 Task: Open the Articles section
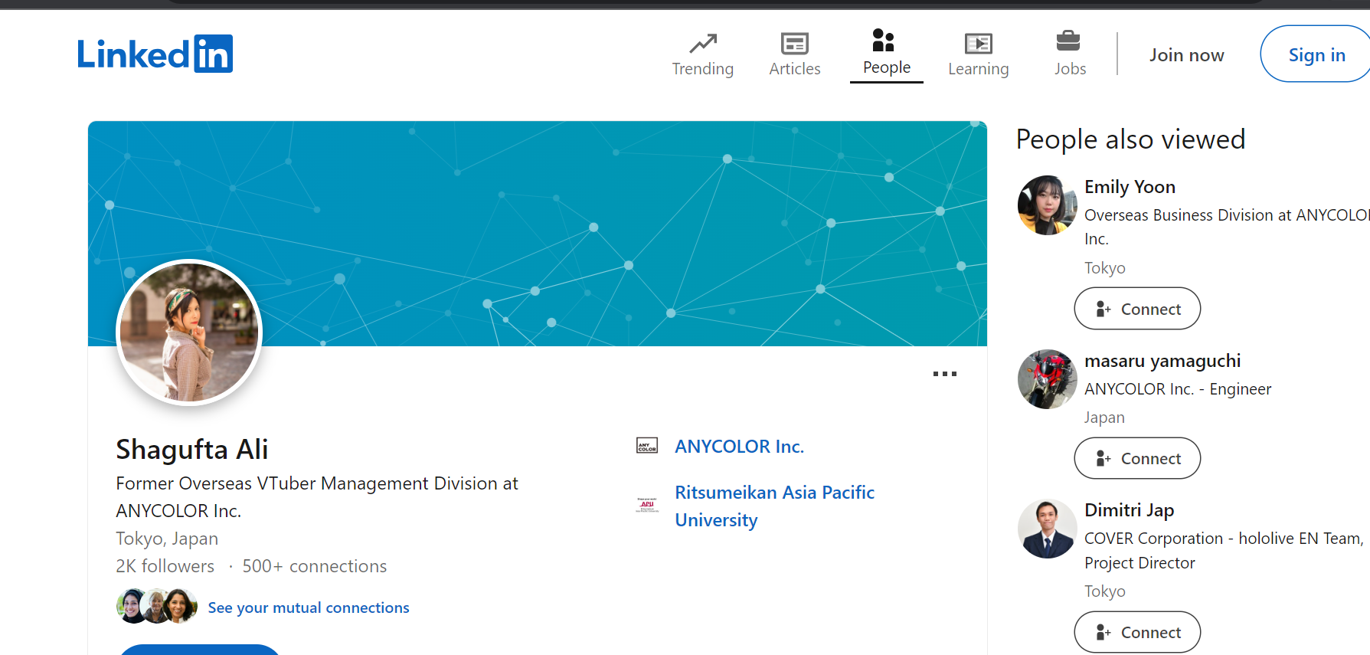794,54
